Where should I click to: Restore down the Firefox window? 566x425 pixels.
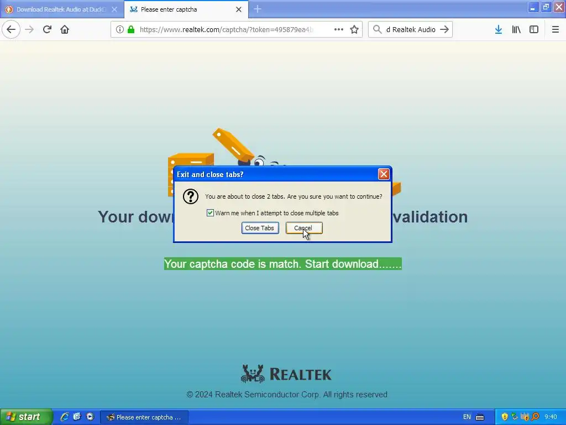546,7
